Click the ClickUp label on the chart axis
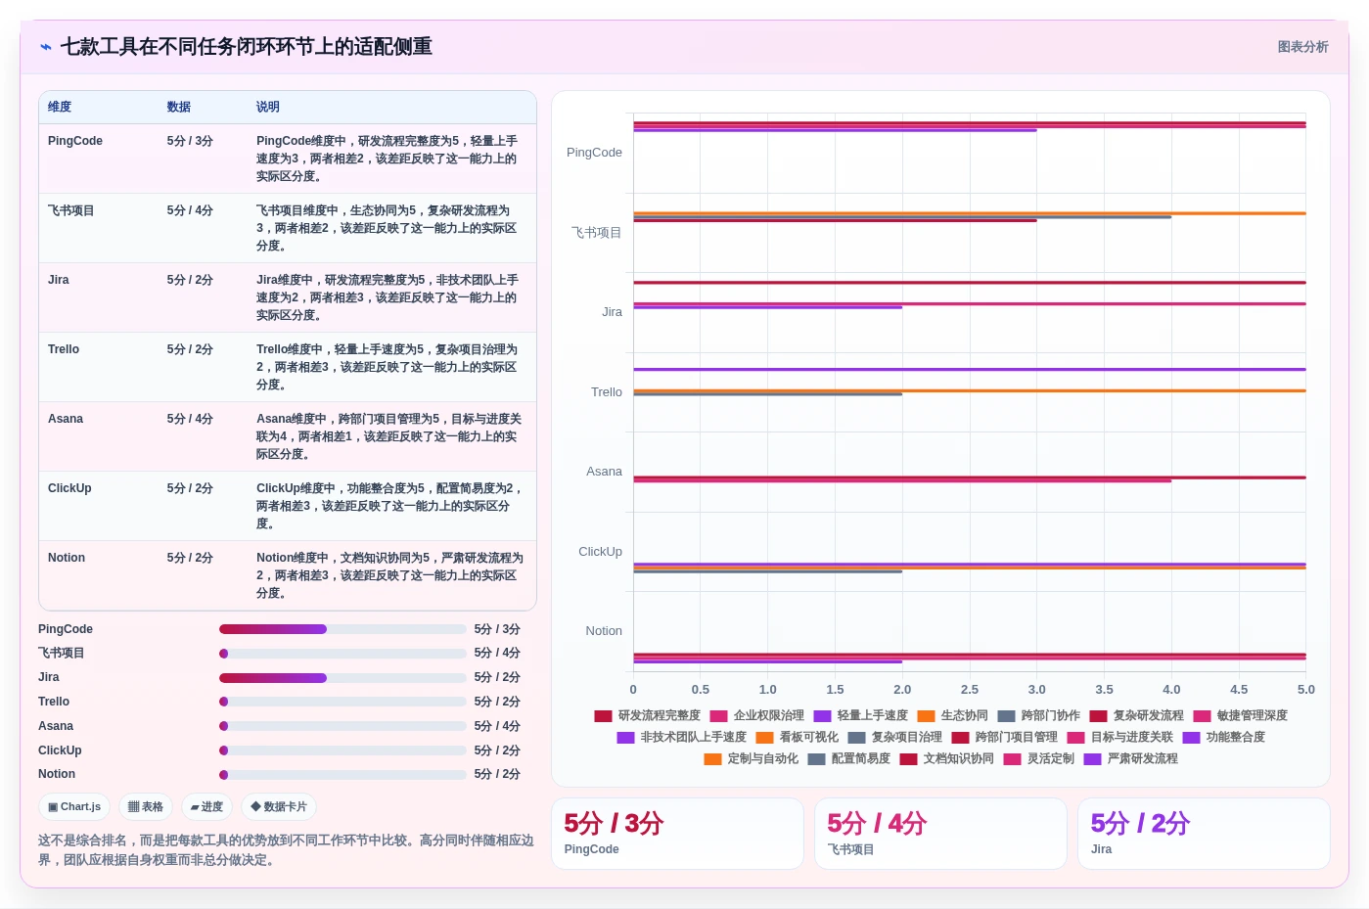Screen dimensions: 1369x909 tap(600, 552)
